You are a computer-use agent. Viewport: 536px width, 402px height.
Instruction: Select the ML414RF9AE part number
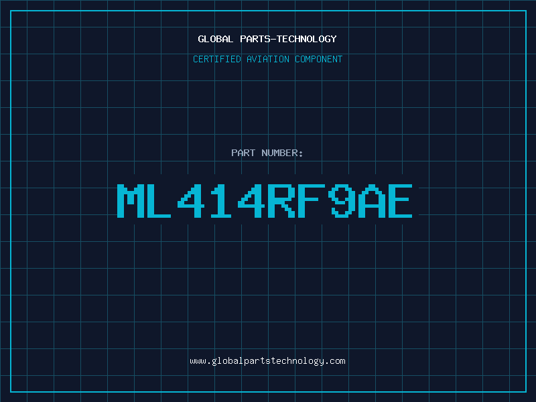pyautogui.click(x=265, y=201)
